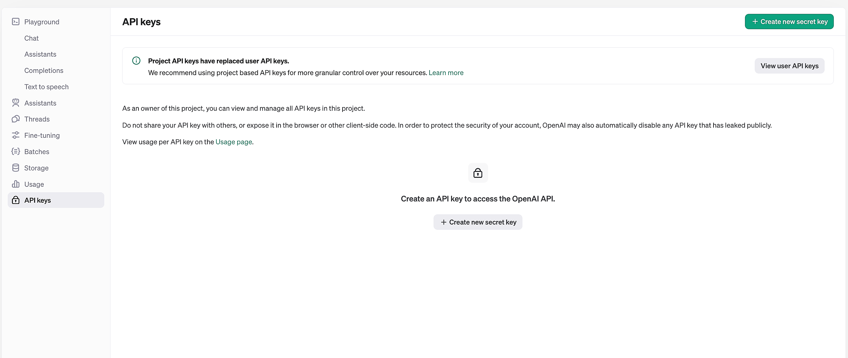Click the large lock illustration above the create prompt

pos(478,173)
